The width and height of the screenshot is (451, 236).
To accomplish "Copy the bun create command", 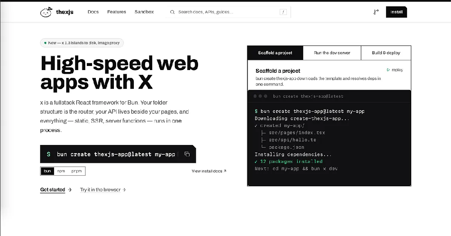I will point(187,154).
